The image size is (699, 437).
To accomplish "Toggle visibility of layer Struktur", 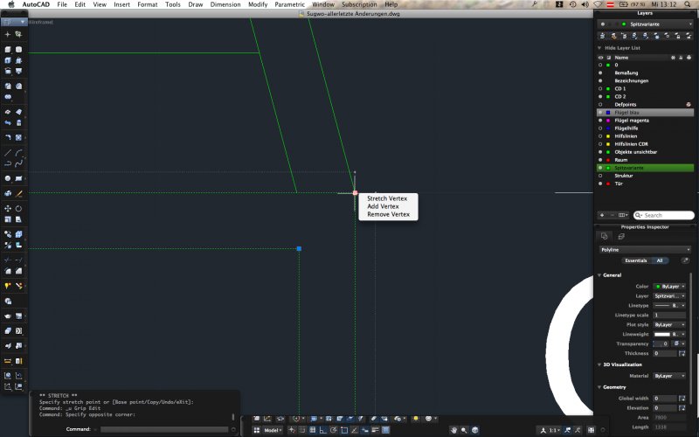I will 600,176.
